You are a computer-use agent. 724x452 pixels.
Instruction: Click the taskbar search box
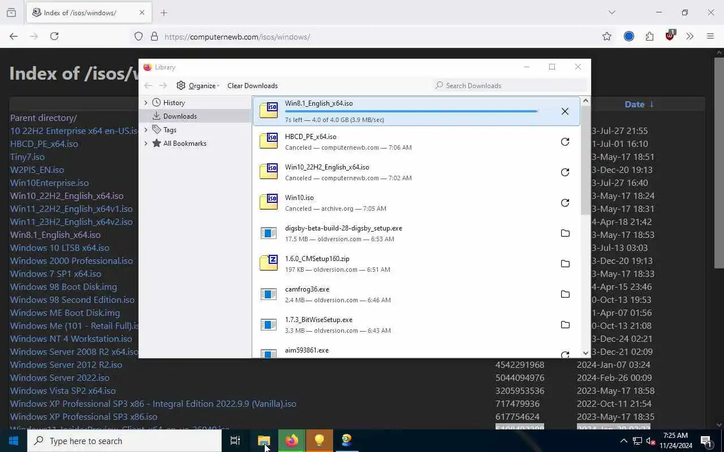[124, 441]
